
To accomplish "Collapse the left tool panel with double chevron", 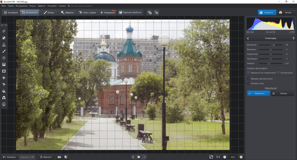I will (x=5, y=25).
